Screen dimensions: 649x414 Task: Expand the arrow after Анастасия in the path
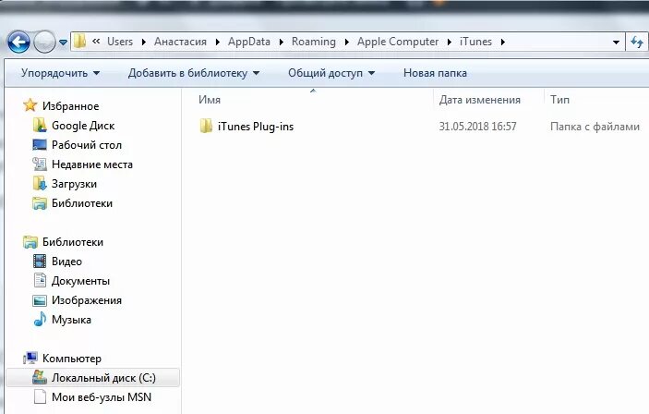217,42
